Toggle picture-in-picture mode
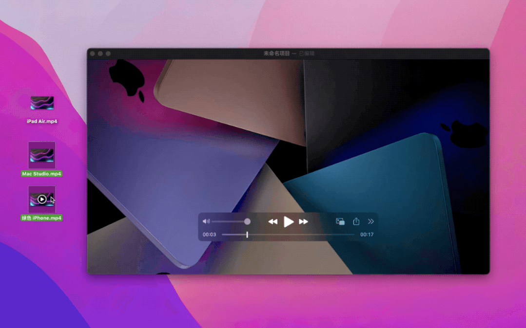This screenshot has width=526, height=328. 340,221
